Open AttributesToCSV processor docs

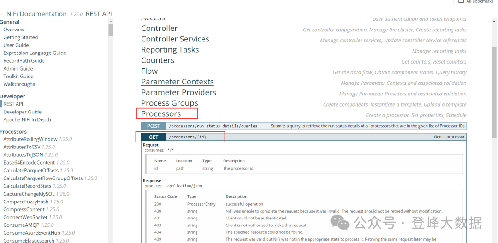22,147
